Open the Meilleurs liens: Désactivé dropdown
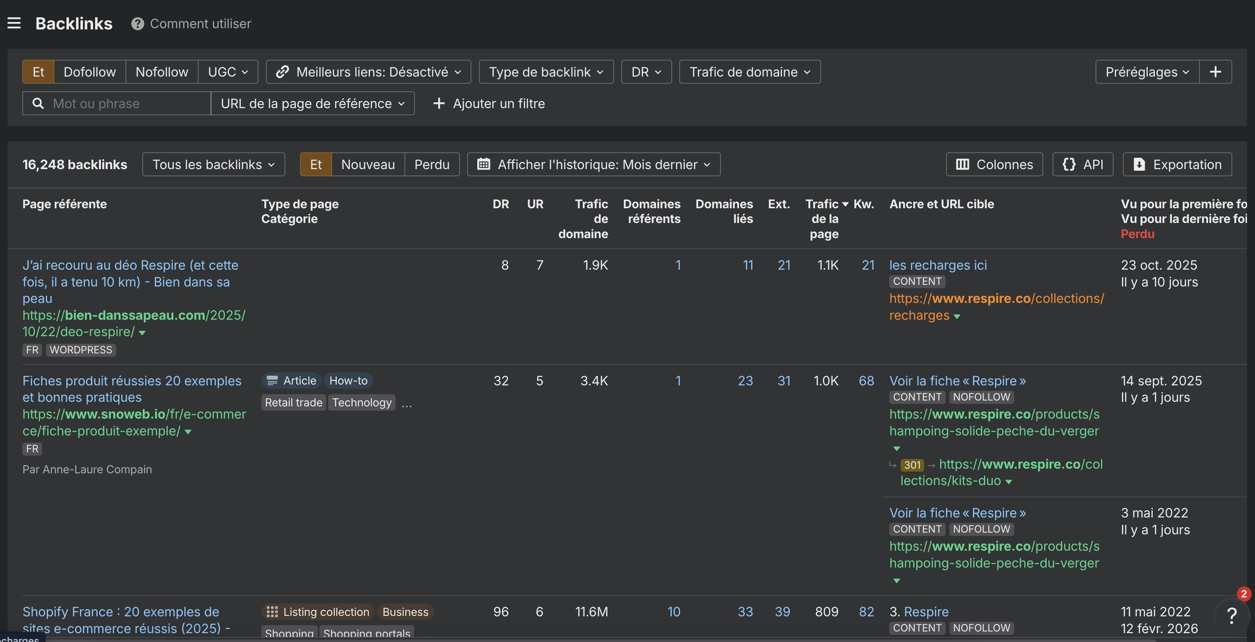 click(x=368, y=72)
